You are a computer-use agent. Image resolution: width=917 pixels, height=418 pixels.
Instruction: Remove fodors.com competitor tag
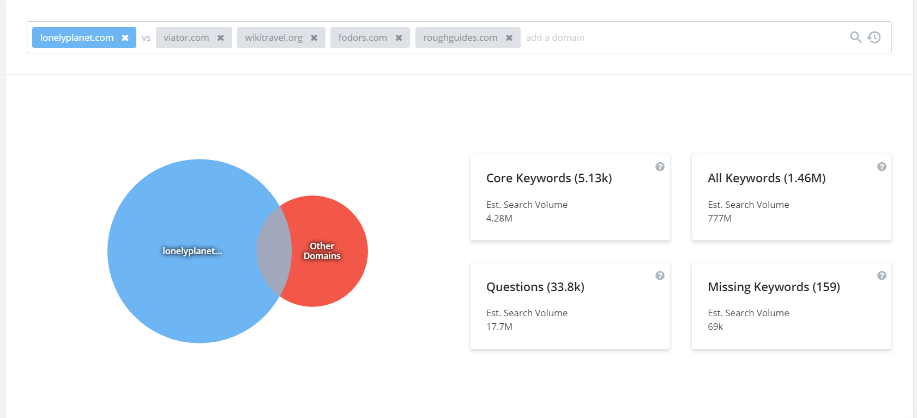[399, 38]
